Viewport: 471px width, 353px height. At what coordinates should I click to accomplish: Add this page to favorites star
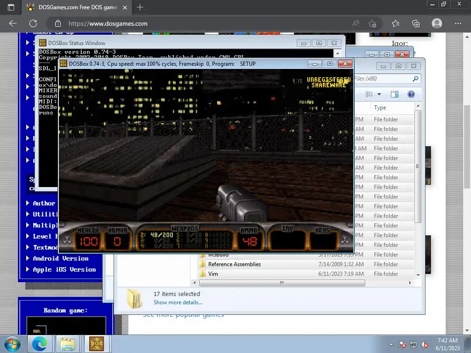point(373,23)
